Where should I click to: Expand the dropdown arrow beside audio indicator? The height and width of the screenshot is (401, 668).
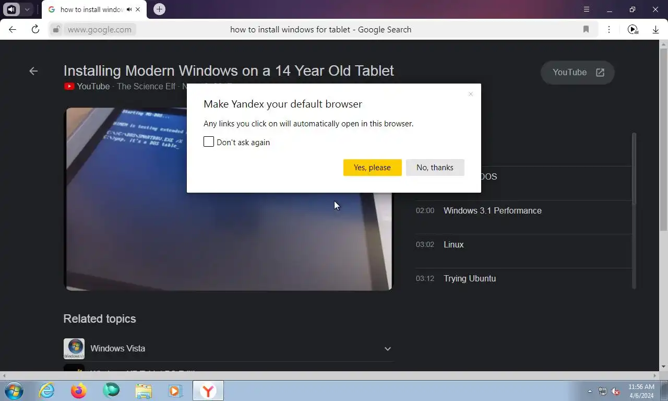click(27, 9)
